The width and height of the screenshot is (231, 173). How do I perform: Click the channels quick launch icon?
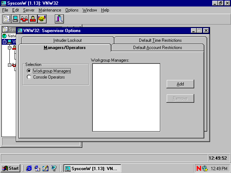(54, 168)
